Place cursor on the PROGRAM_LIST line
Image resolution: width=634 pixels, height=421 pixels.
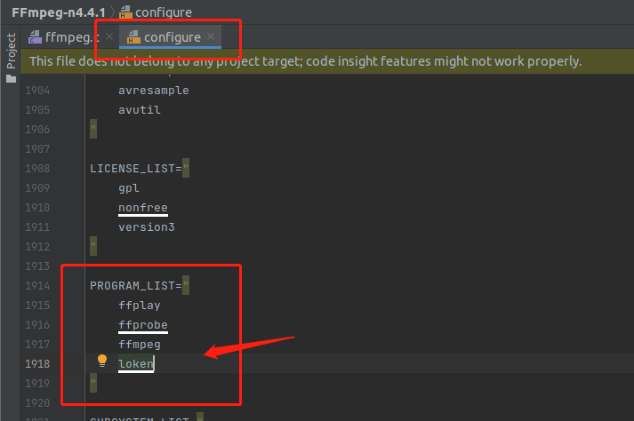click(135, 285)
